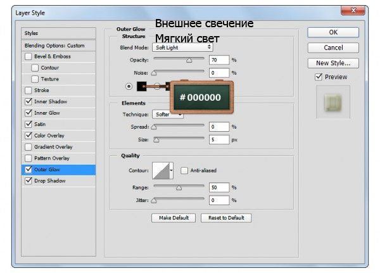The image size is (380, 273).
Task: Click the Size slider handle
Action: point(156,140)
